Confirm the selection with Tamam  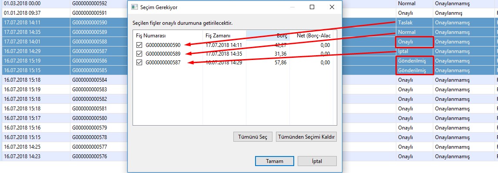[274, 161]
